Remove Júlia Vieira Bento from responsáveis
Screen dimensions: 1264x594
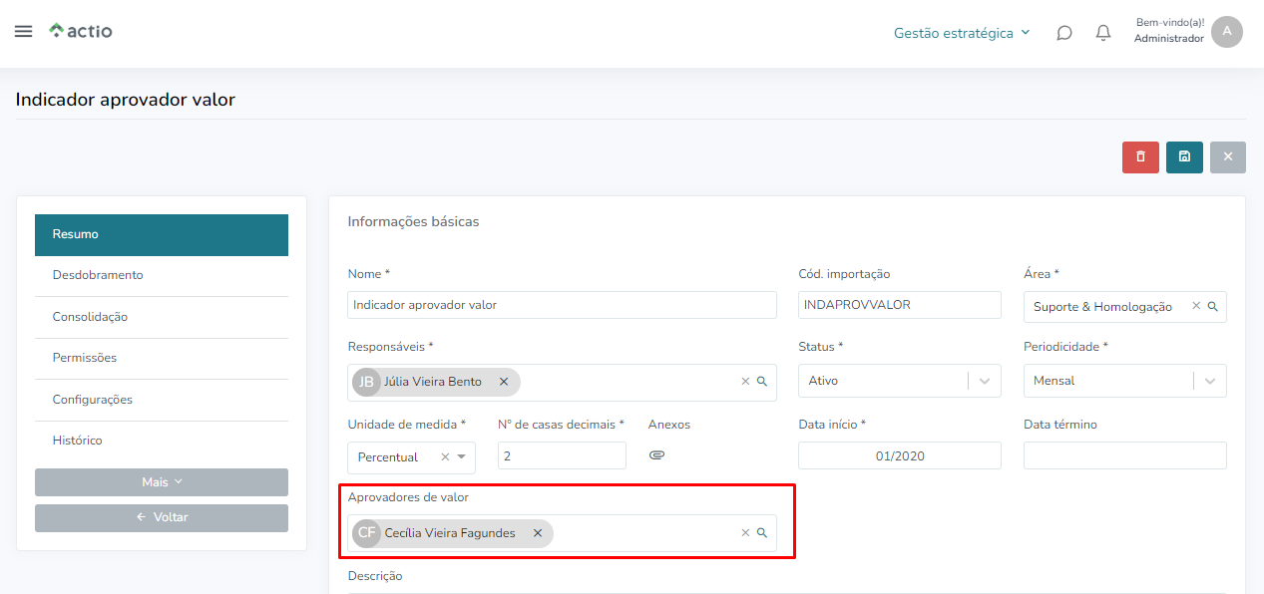tap(504, 382)
